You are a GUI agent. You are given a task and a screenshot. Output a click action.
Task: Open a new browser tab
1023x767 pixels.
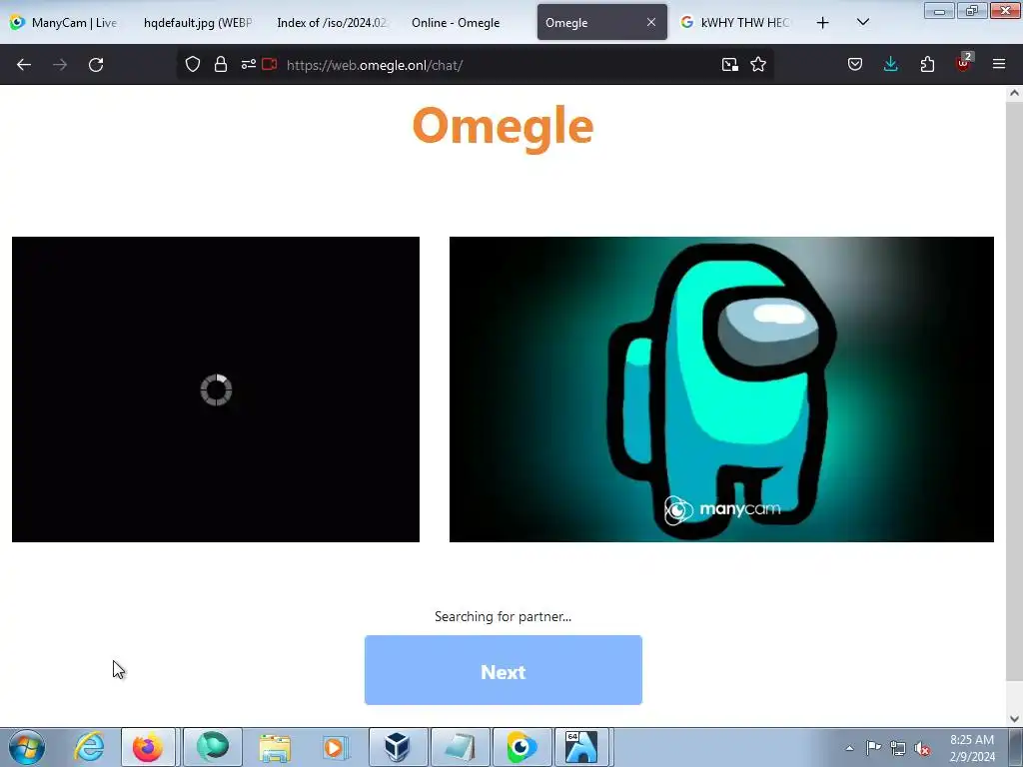tap(823, 23)
